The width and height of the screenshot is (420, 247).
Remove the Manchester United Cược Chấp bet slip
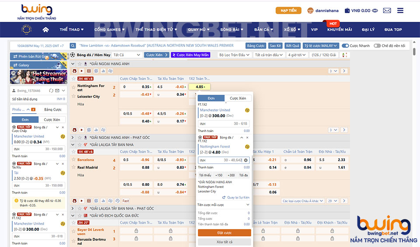63,128
